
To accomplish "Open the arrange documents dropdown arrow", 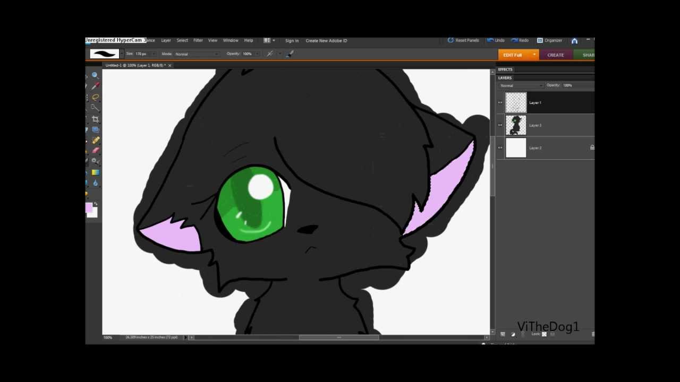I will click(x=274, y=40).
